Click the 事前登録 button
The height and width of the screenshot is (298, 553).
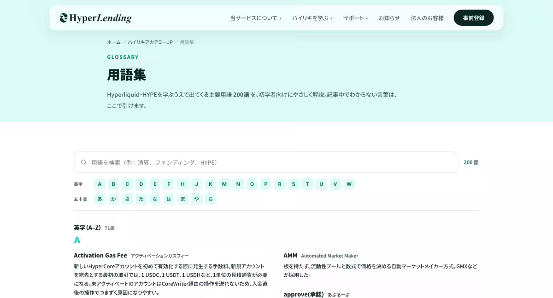pyautogui.click(x=473, y=17)
